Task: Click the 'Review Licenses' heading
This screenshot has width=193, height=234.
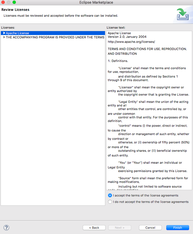Action: tap(15, 9)
